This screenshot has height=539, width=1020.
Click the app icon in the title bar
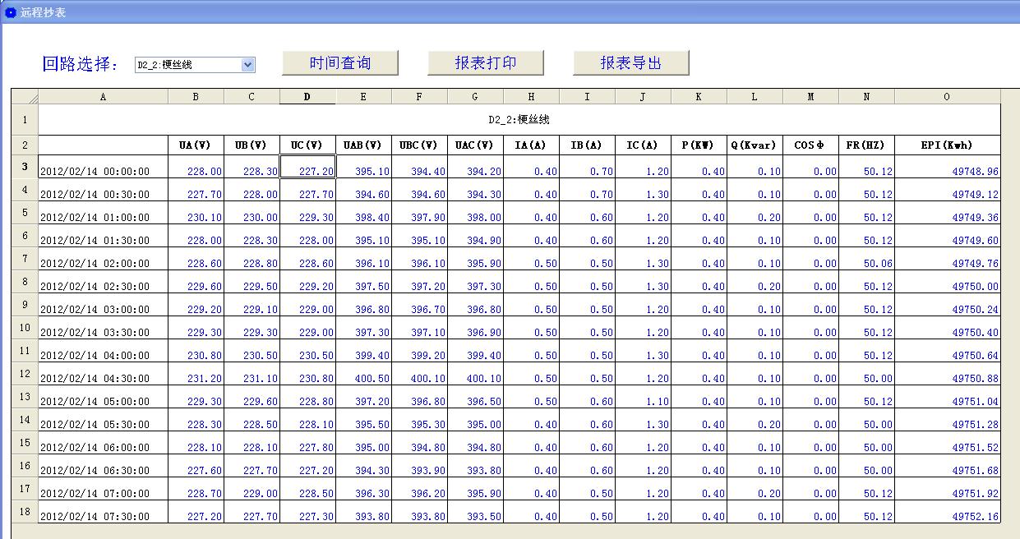click(x=11, y=12)
